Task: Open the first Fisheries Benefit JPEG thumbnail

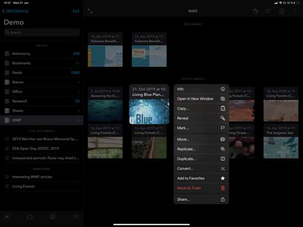Action: (105, 49)
